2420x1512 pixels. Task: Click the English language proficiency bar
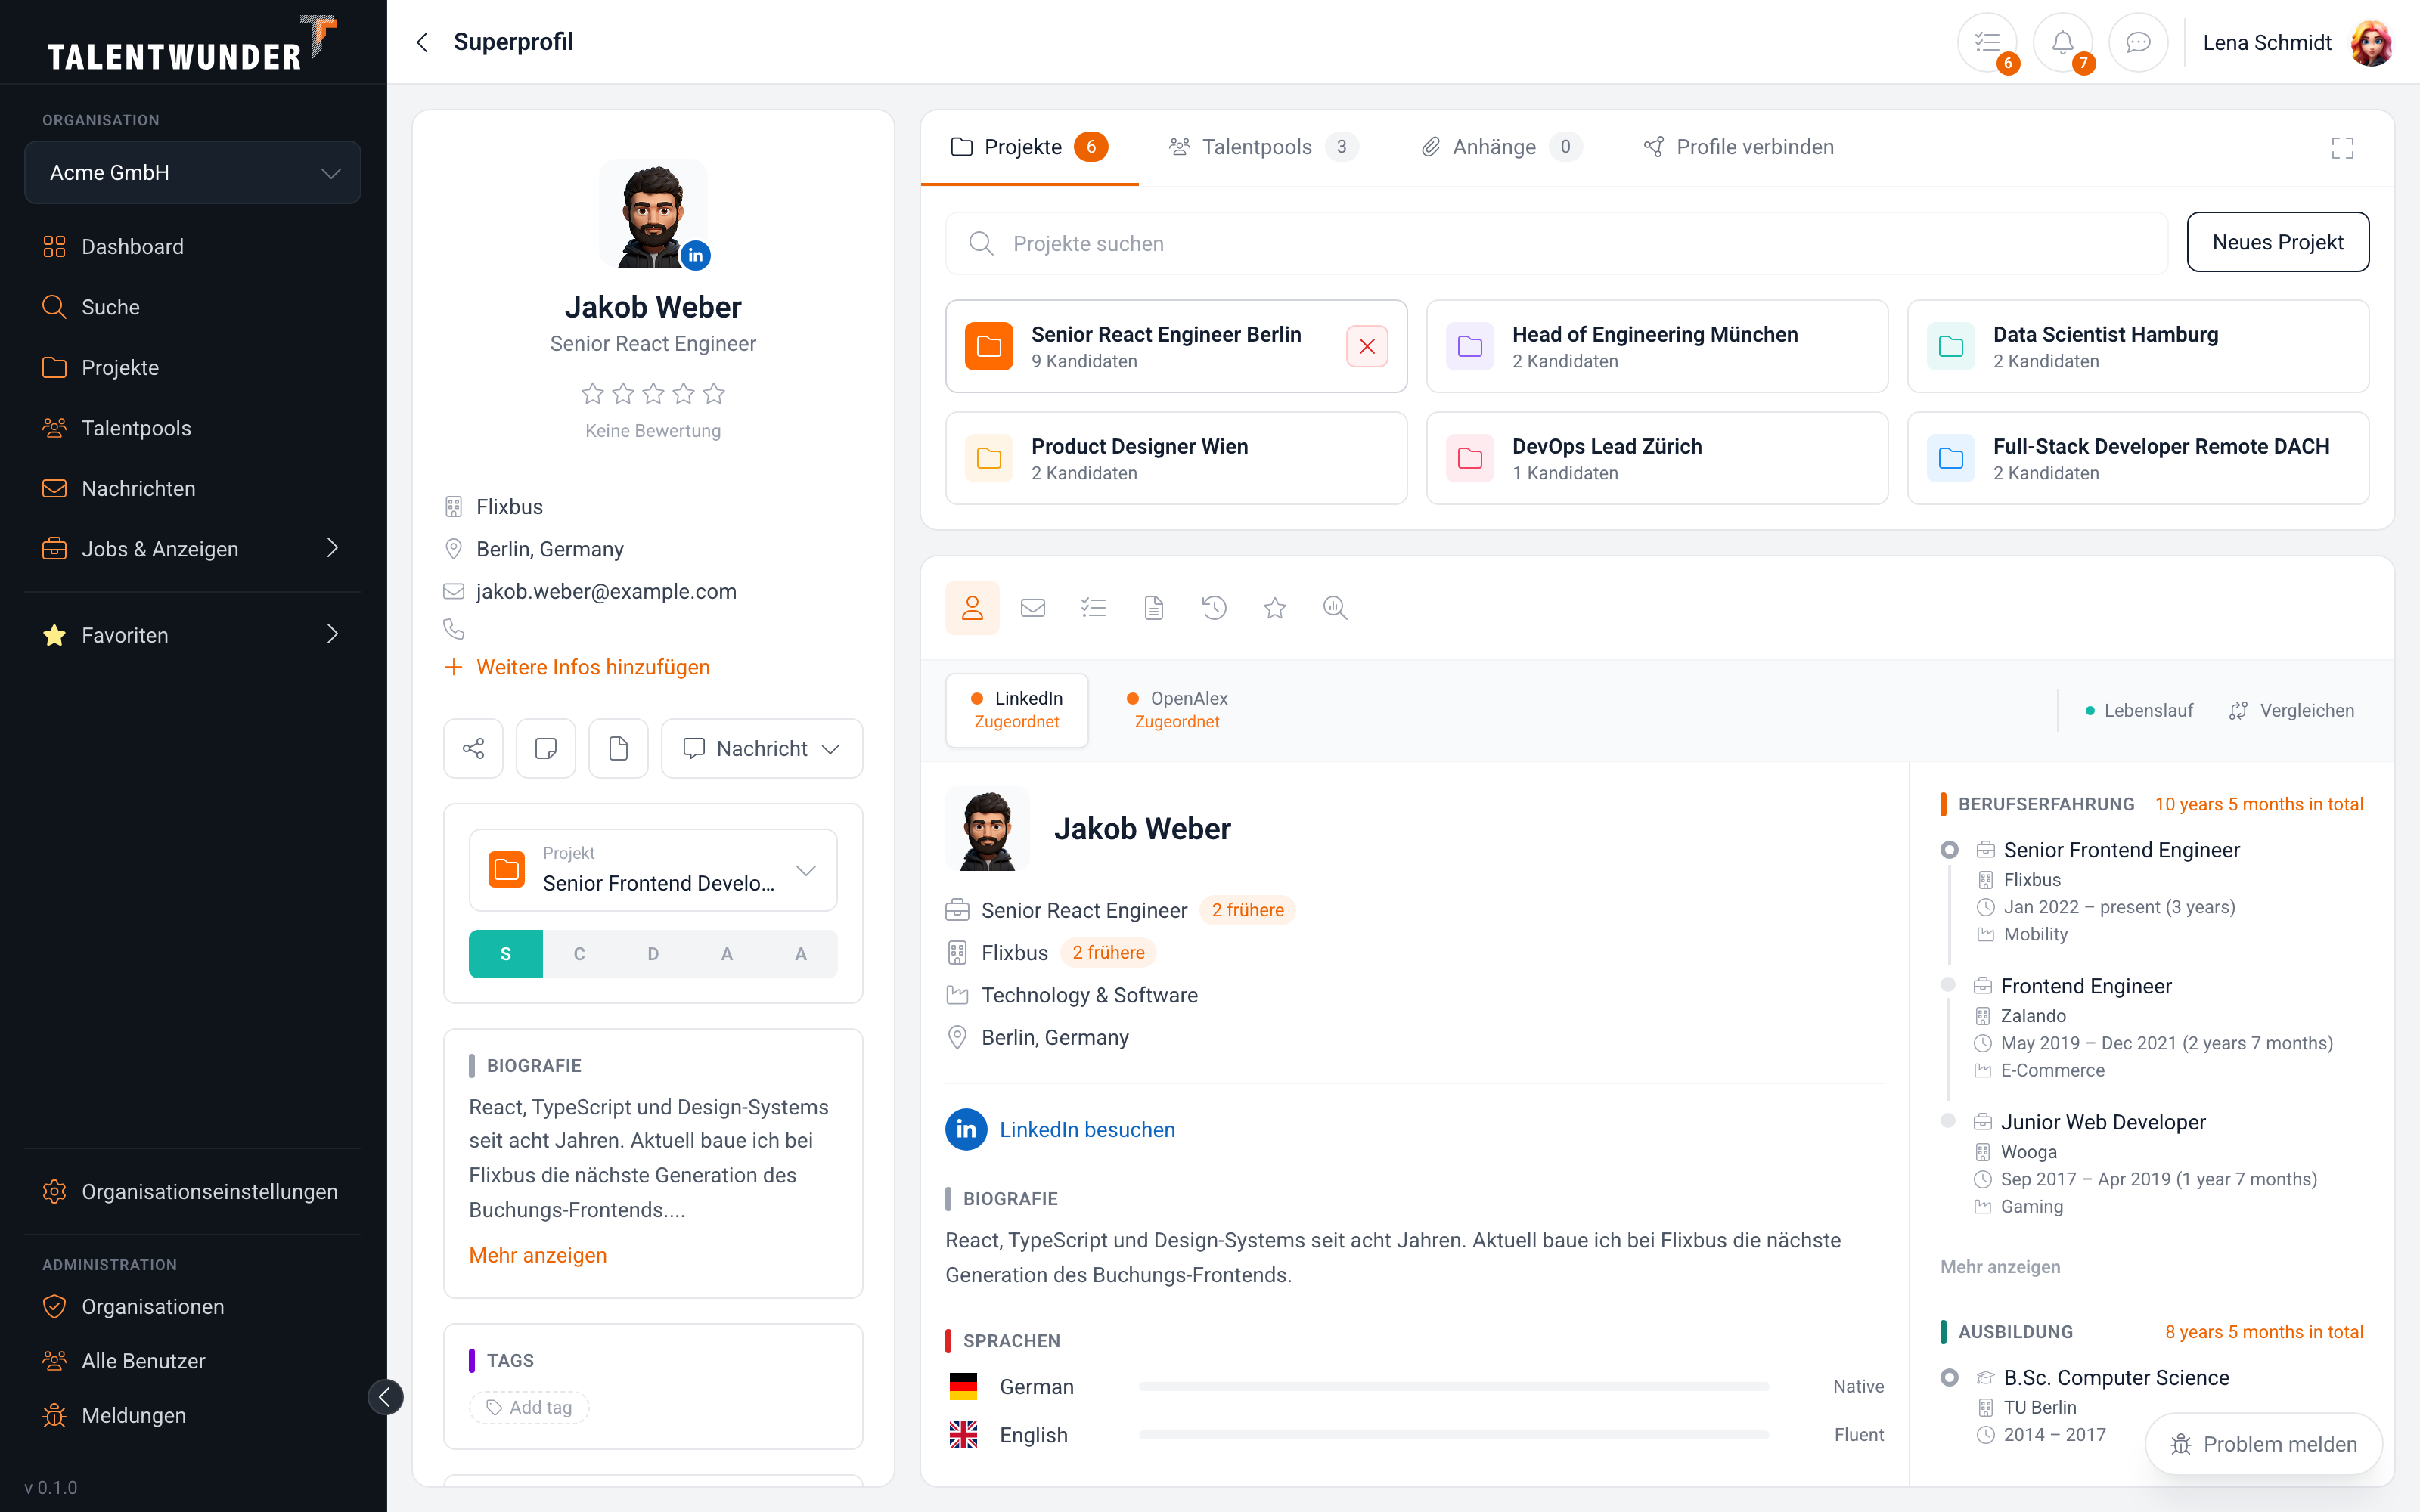1453,1435
